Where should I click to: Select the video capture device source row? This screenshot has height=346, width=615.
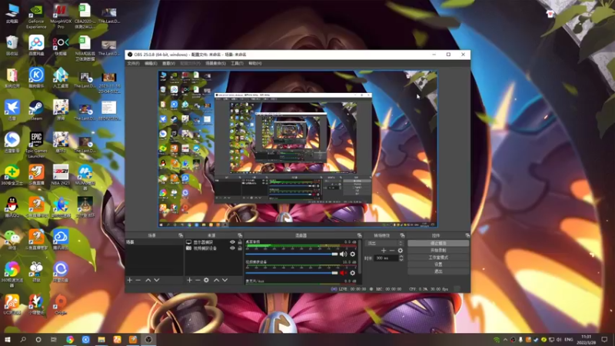(214, 248)
